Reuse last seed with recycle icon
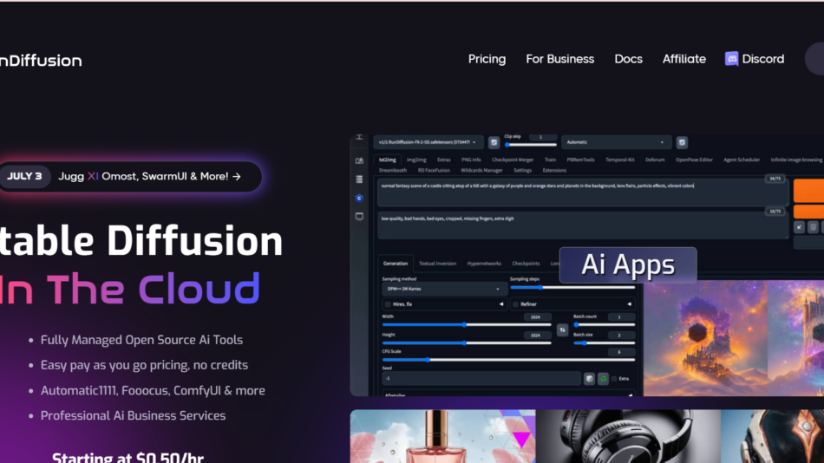This screenshot has width=824, height=463. (x=603, y=378)
